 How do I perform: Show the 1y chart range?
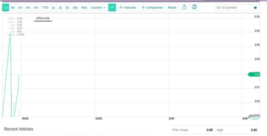pos(54,7)
